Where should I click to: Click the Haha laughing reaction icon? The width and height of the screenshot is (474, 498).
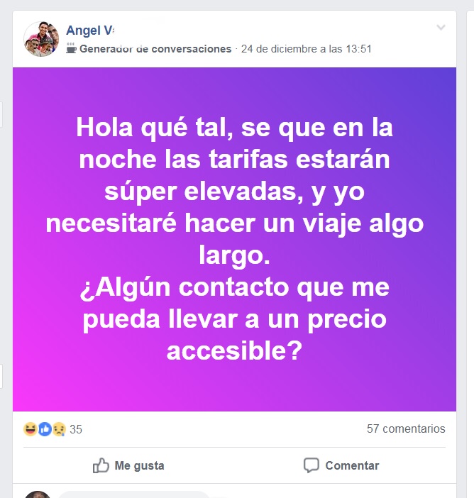click(31, 429)
